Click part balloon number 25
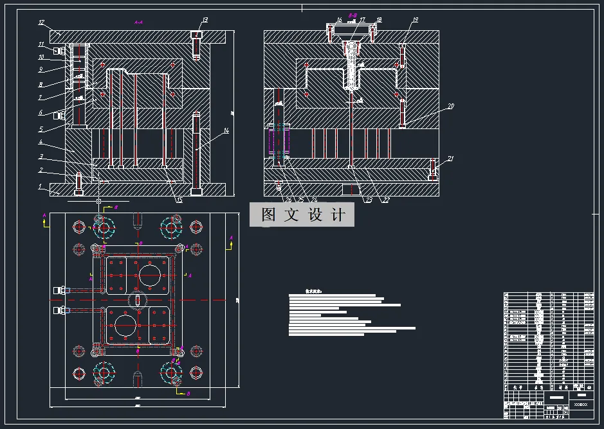This screenshot has height=429, width=604. tap(301, 200)
